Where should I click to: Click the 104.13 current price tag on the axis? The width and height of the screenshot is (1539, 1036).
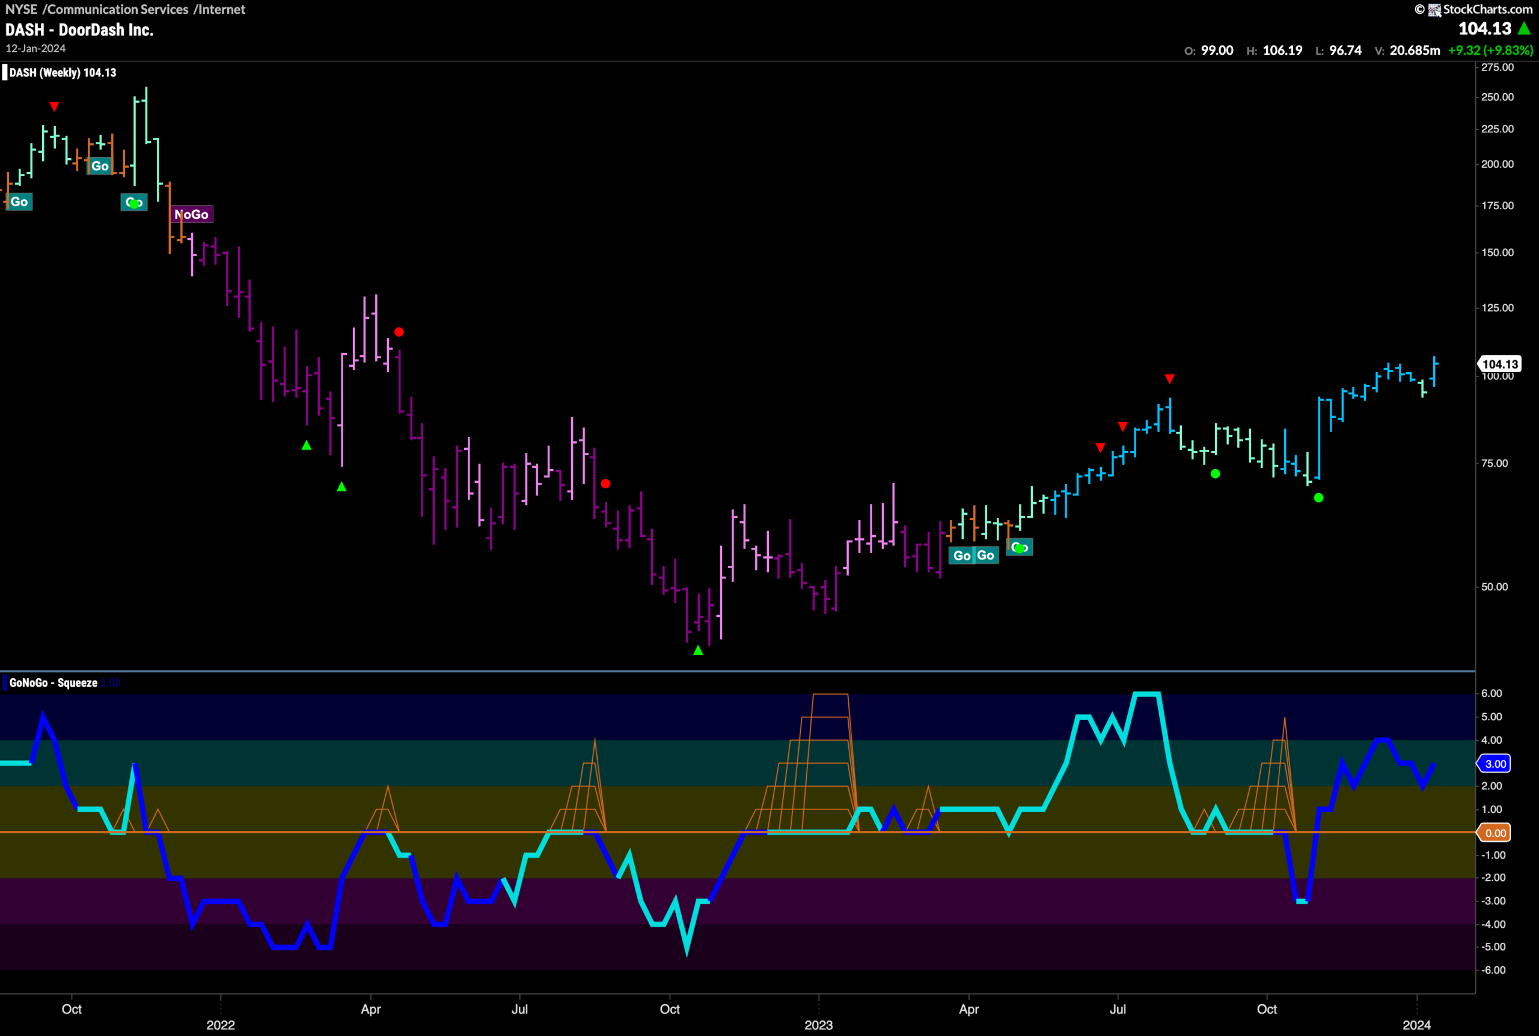click(x=1499, y=364)
